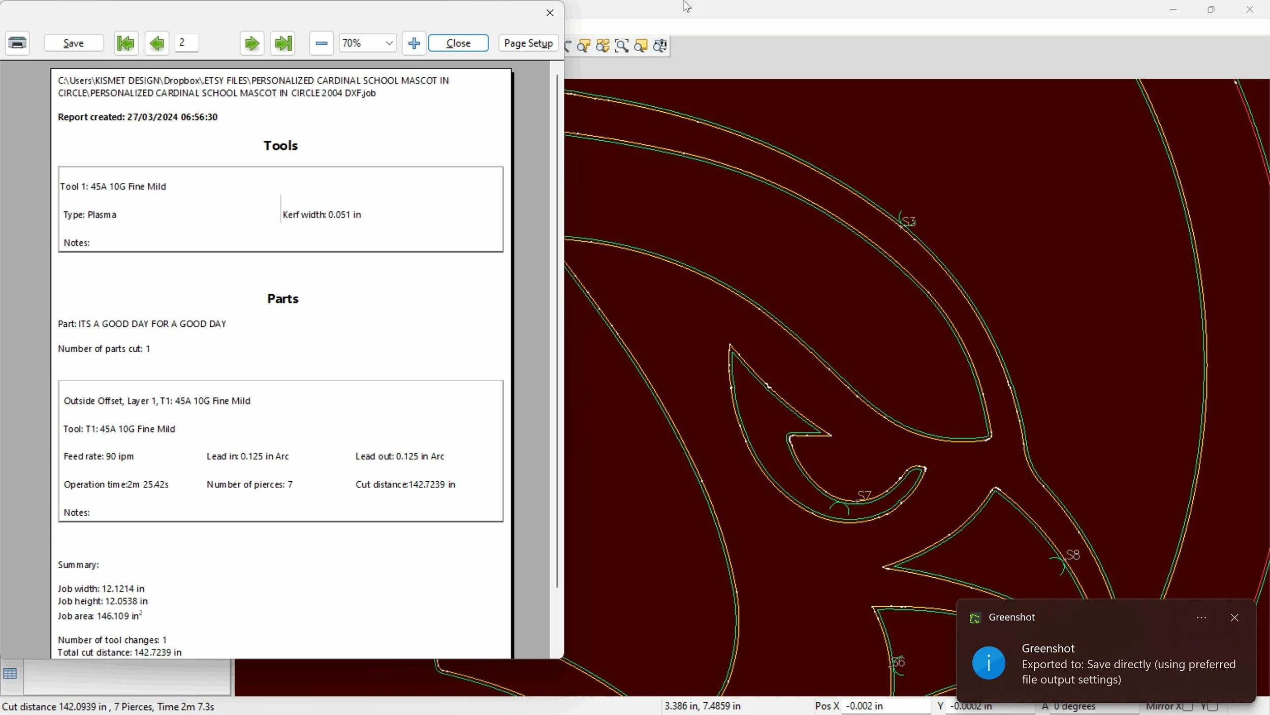Image resolution: width=1270 pixels, height=715 pixels.
Task: Go to previous report page
Action: (156, 43)
